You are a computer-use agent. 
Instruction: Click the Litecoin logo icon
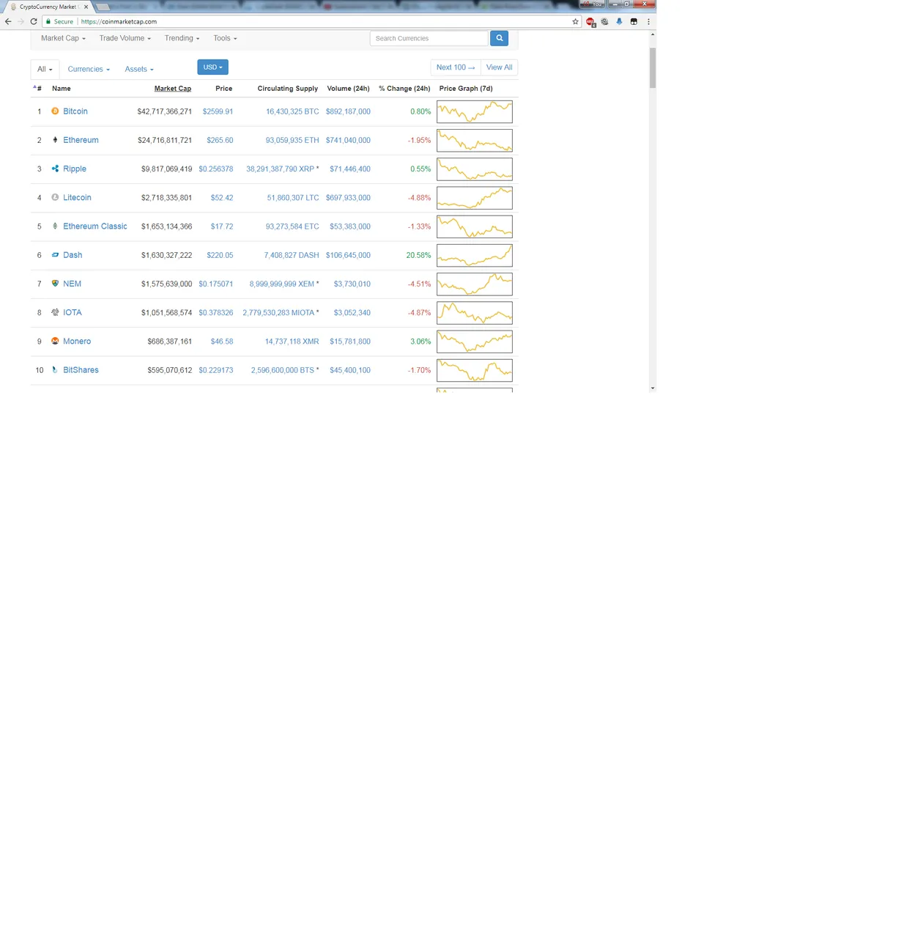(55, 197)
